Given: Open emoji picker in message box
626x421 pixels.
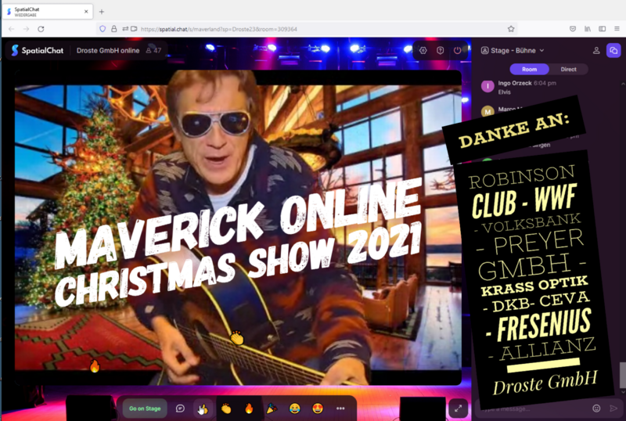Looking at the screenshot, I should coord(596,408).
